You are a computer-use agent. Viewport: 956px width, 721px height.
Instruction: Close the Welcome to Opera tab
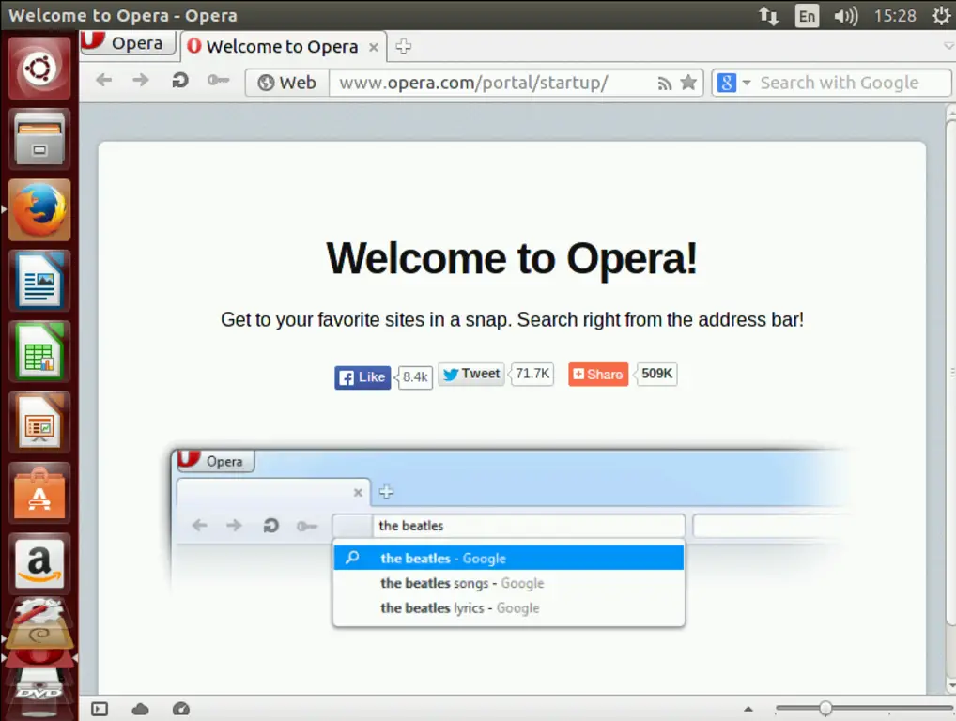[x=373, y=48]
